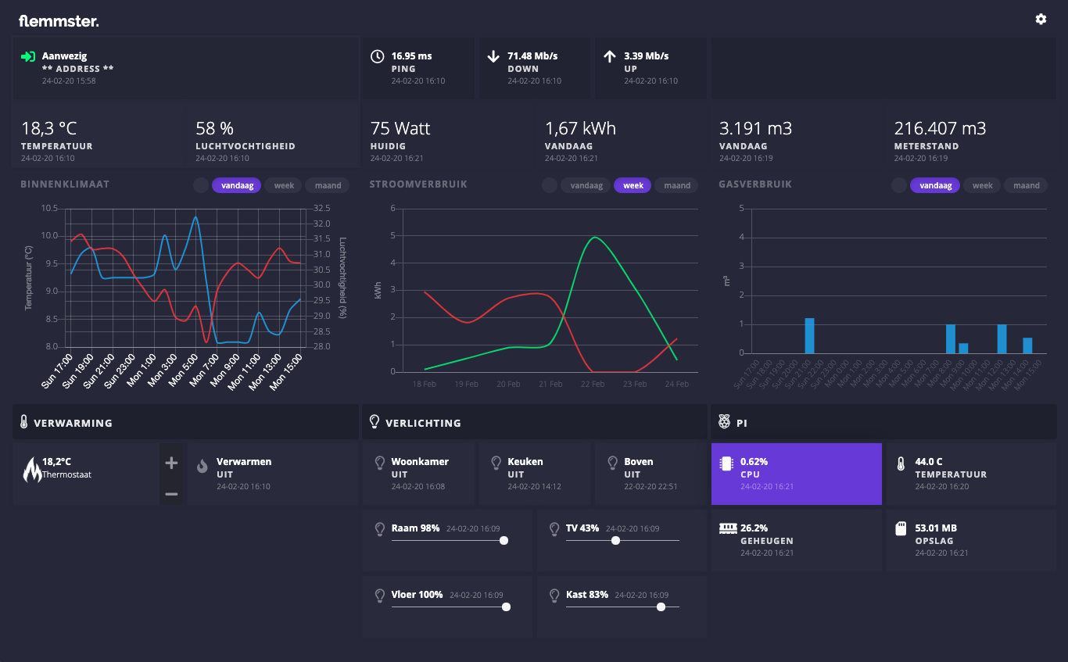The image size is (1068, 662).
Task: Click the CPU chip icon
Action: 726,463
